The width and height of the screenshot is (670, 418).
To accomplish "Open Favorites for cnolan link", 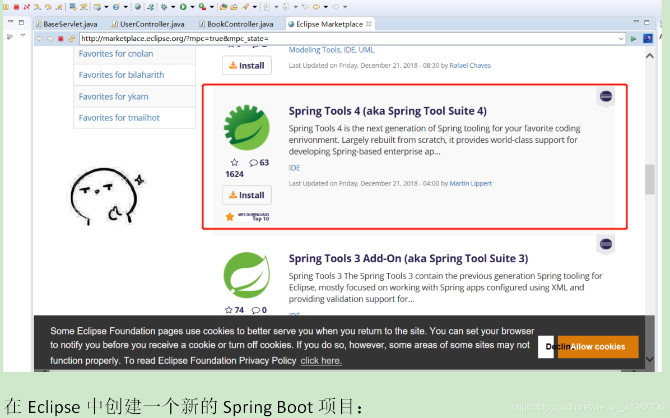I will pos(116,53).
